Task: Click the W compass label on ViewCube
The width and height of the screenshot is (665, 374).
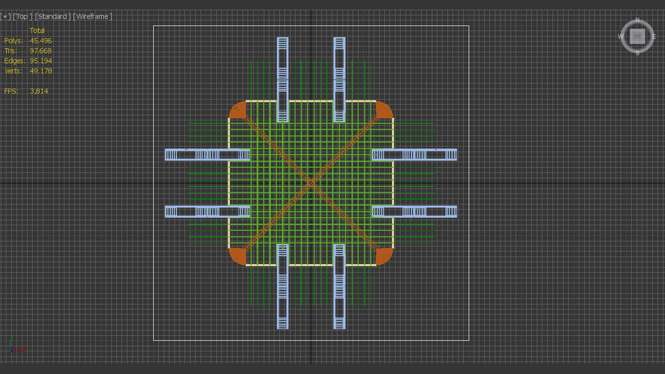Action: [x=621, y=36]
